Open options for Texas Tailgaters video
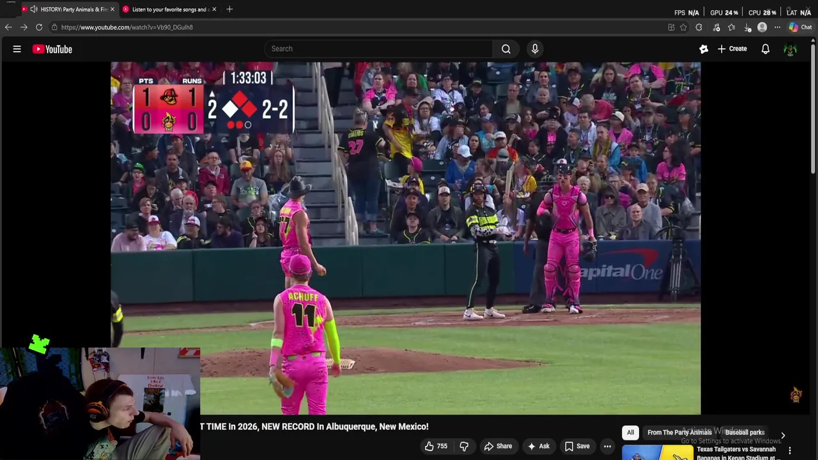Screen dimensions: 818x460 tap(791, 451)
